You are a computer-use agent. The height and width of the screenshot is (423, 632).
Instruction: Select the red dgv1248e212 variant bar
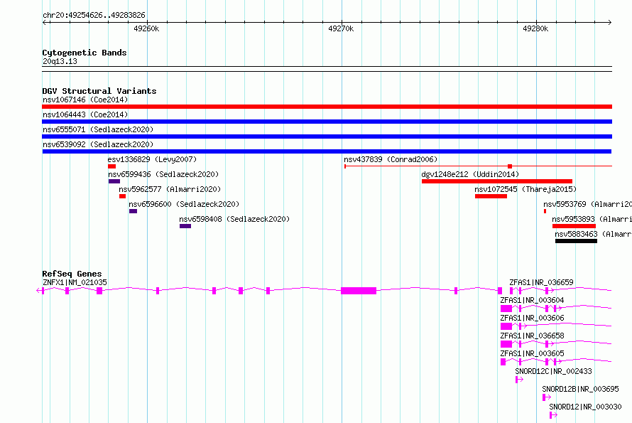pos(497,181)
